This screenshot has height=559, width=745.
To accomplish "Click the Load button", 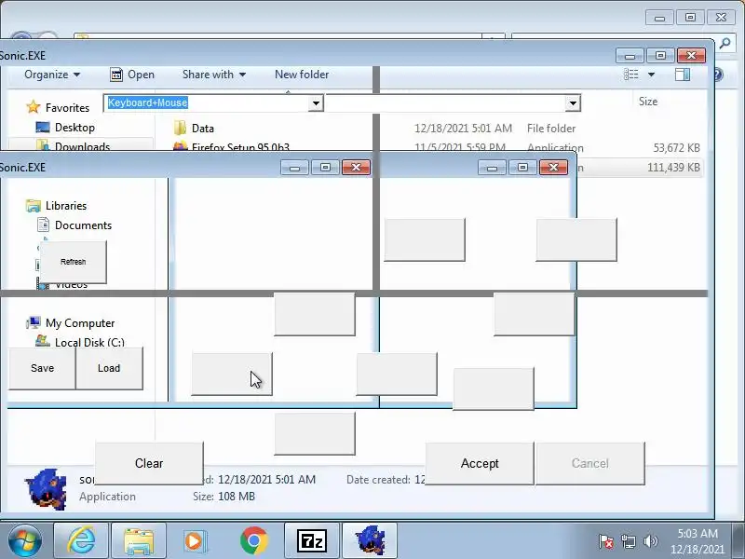I will point(109,368).
